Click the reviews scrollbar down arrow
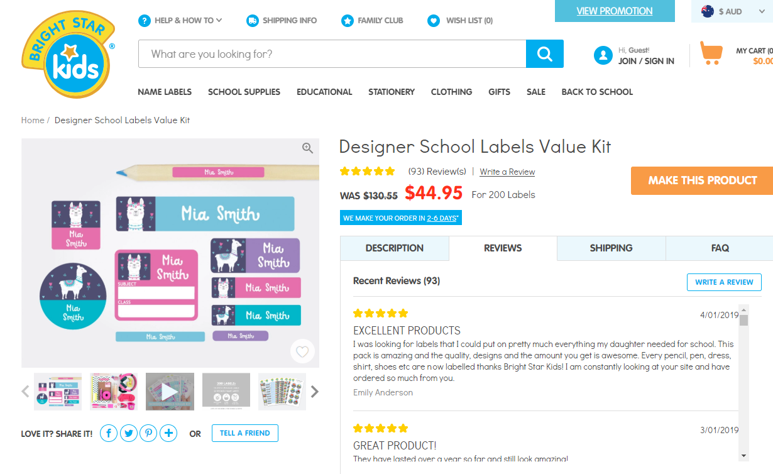The height and width of the screenshot is (474, 773). coord(744,456)
